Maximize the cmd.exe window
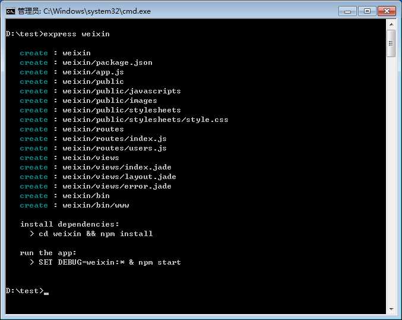Viewport: 402px width, 320px height. (x=367, y=11)
